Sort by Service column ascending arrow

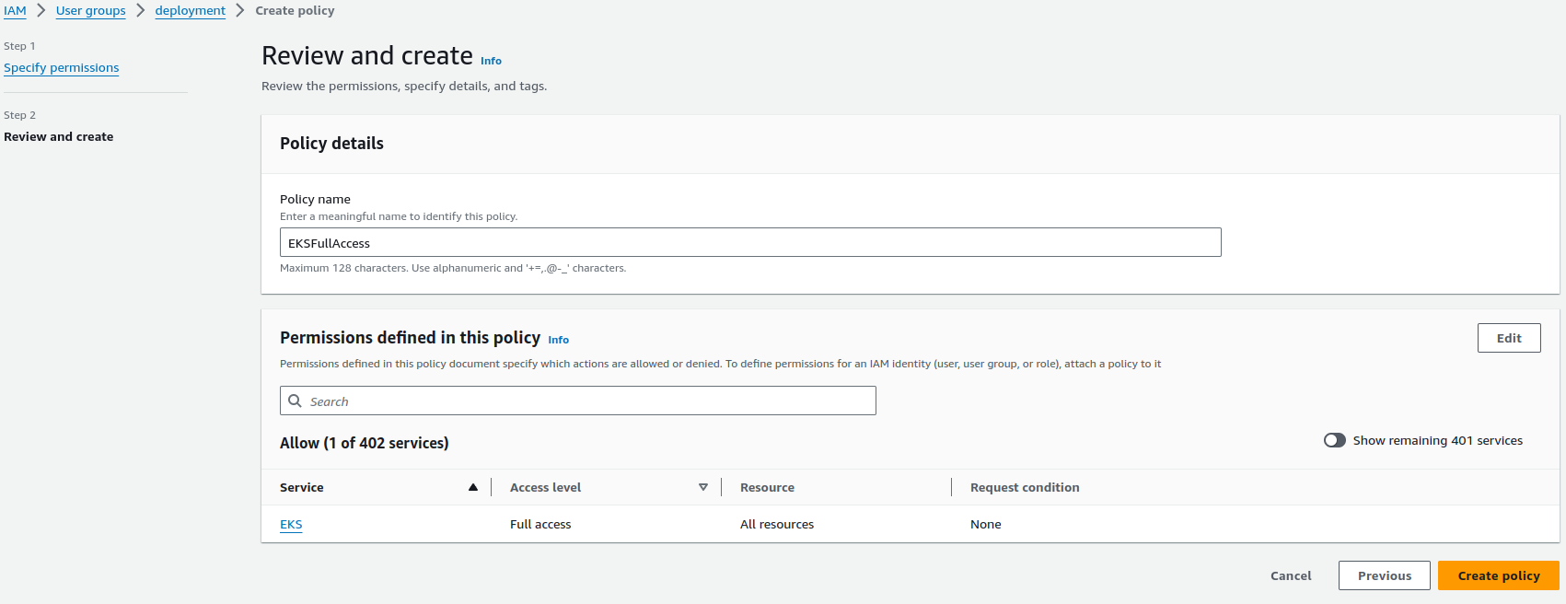[473, 487]
